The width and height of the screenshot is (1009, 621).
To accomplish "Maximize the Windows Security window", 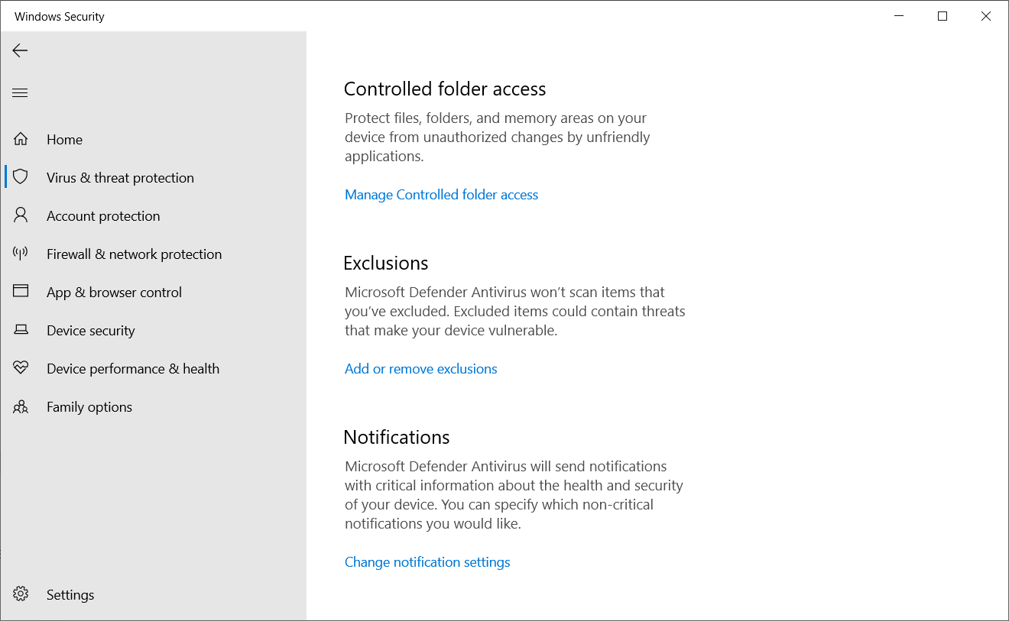I will [942, 16].
